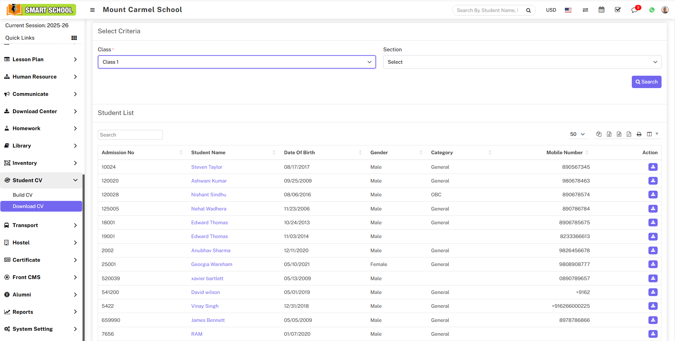
Task: Click the WhatsApp icon in header
Action: 652,10
